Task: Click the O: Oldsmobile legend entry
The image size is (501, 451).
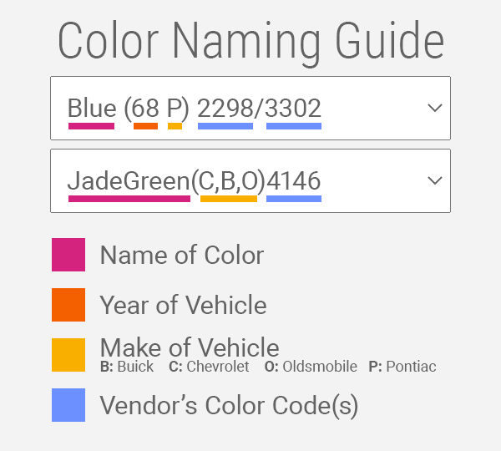Action: click(x=311, y=367)
